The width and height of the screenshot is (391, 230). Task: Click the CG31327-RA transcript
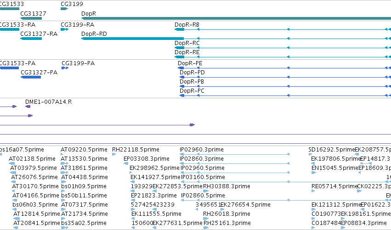tap(31, 39)
